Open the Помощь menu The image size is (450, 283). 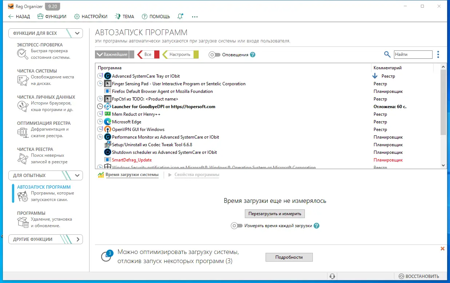pos(156,16)
